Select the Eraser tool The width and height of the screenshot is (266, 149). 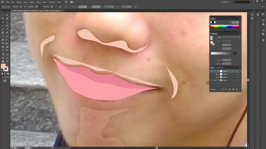[7, 33]
